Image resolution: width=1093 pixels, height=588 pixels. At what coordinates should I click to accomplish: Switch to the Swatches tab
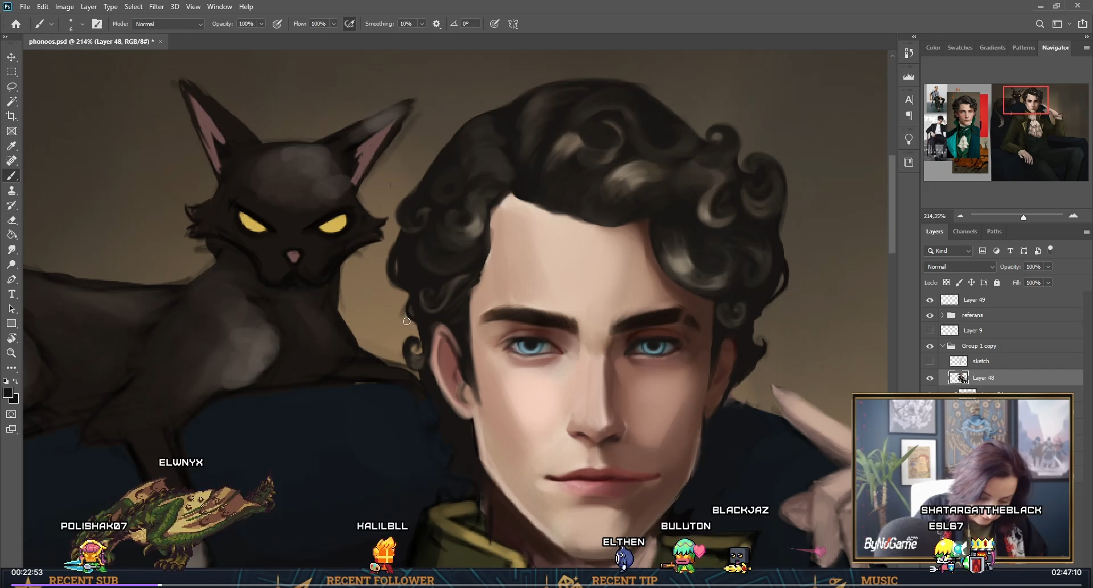[960, 48]
